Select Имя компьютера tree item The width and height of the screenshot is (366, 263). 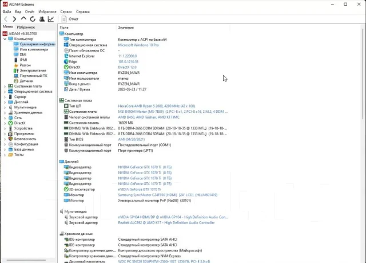(31, 49)
